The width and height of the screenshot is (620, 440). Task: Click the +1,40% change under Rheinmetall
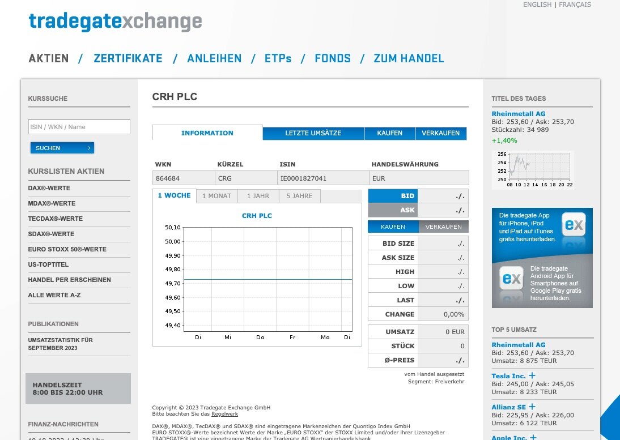[504, 140]
